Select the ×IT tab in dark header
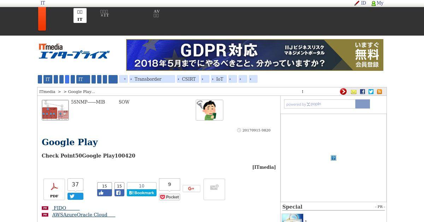Image resolution: width=424 pixels, height=222 pixels. pos(105,14)
